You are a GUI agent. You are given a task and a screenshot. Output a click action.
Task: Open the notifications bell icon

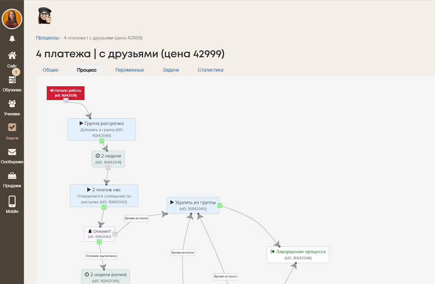[x=12, y=38]
